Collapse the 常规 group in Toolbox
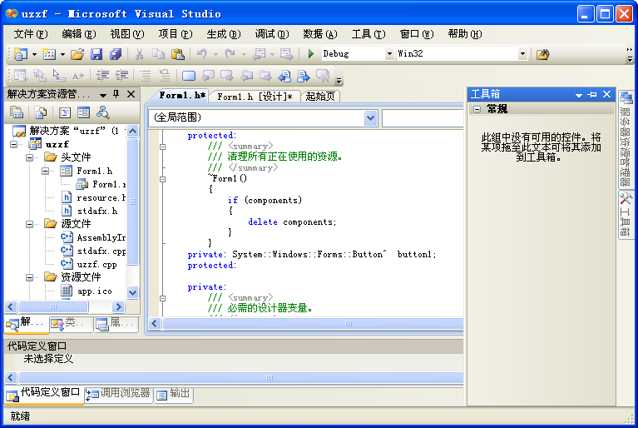Image resolution: width=638 pixels, height=428 pixels. point(477,109)
